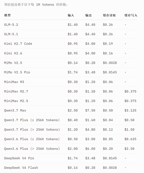This screenshot has height=173, width=144.
Task: Click the 输入 column header
Action: coord(71,15)
